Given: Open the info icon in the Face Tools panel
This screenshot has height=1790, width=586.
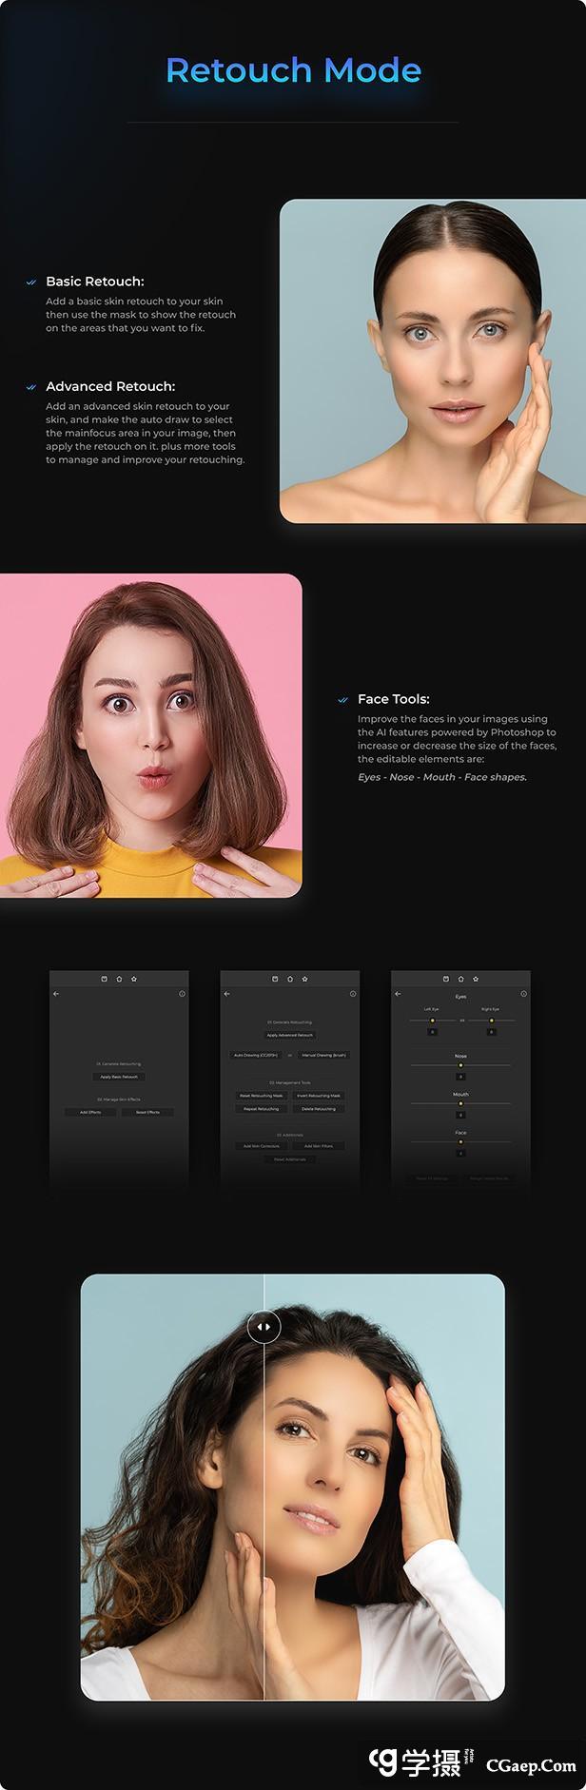Looking at the screenshot, I should [x=523, y=994].
